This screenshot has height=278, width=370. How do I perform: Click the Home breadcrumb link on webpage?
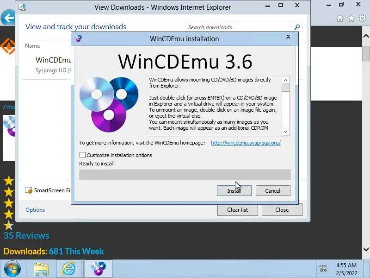pyautogui.click(x=10, y=107)
